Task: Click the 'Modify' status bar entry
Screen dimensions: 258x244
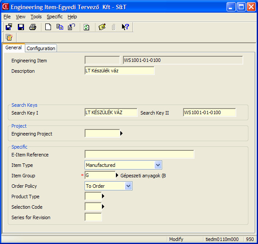Action: 176,239
